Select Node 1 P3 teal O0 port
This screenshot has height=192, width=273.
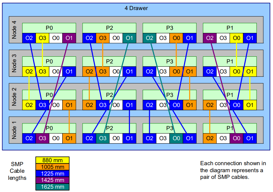point(176,138)
